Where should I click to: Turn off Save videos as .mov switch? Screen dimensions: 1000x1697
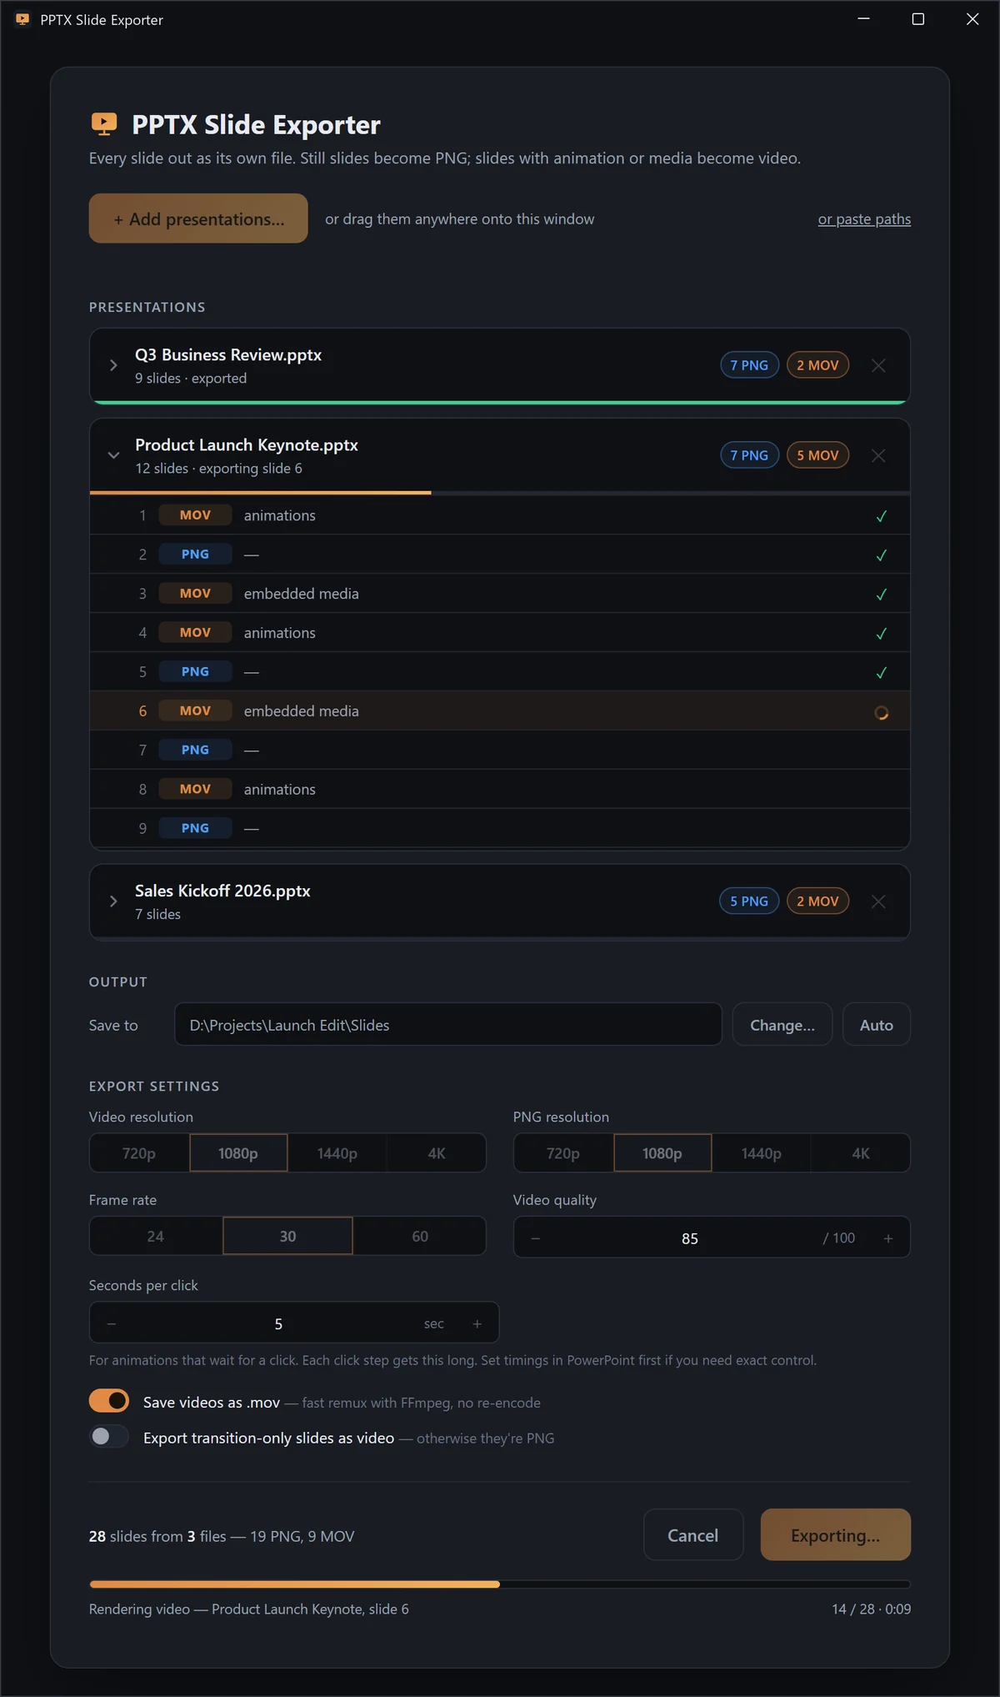pos(109,1401)
